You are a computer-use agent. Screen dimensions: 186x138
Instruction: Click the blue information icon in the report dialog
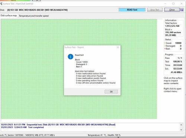click(x=70, y=57)
